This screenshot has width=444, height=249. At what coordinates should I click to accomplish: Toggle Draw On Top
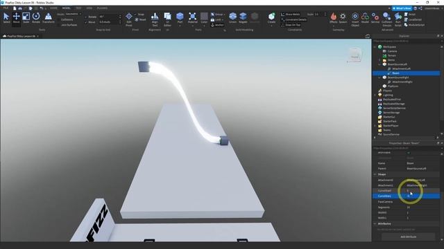(291, 25)
